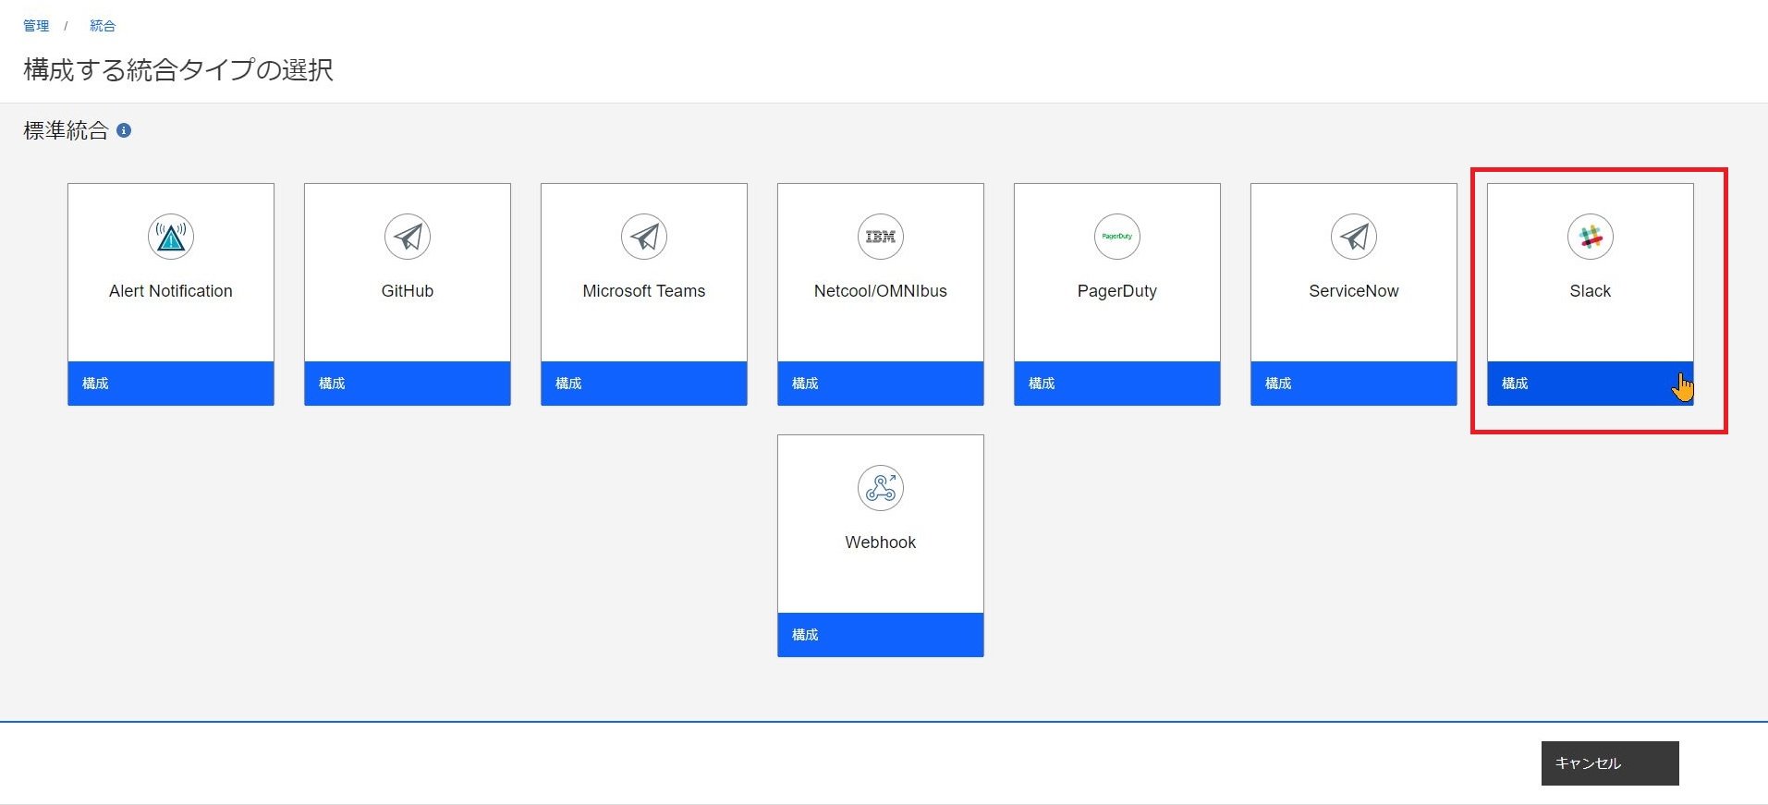Click the 'Webhook' card title
This screenshot has width=1768, height=805.
(x=881, y=543)
